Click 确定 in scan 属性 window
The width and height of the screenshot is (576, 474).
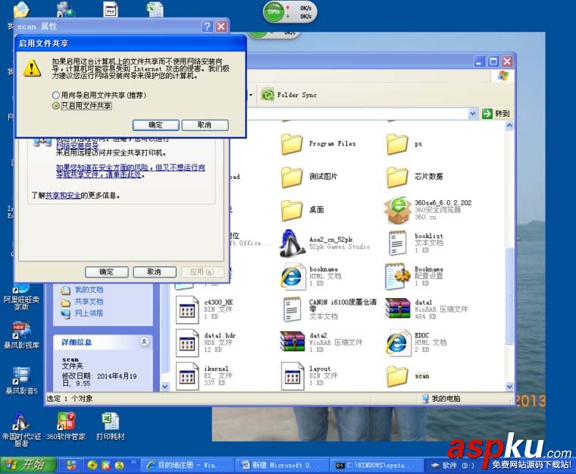[107, 272]
